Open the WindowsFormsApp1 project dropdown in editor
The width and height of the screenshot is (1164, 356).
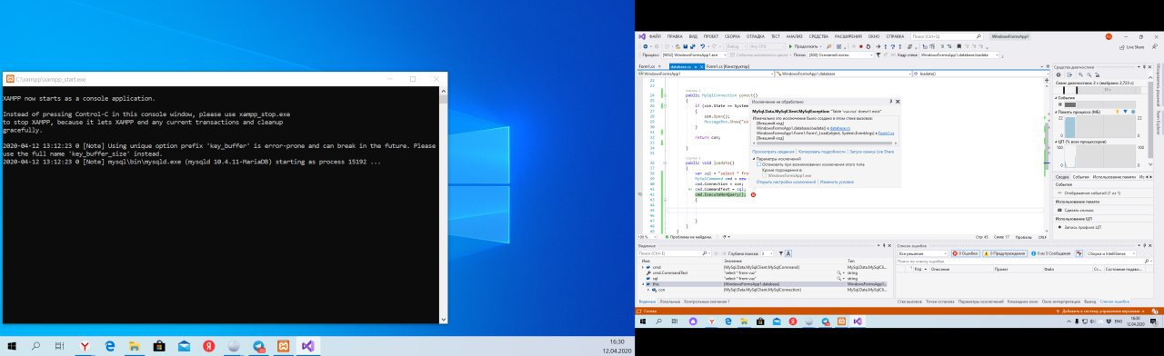[706, 73]
